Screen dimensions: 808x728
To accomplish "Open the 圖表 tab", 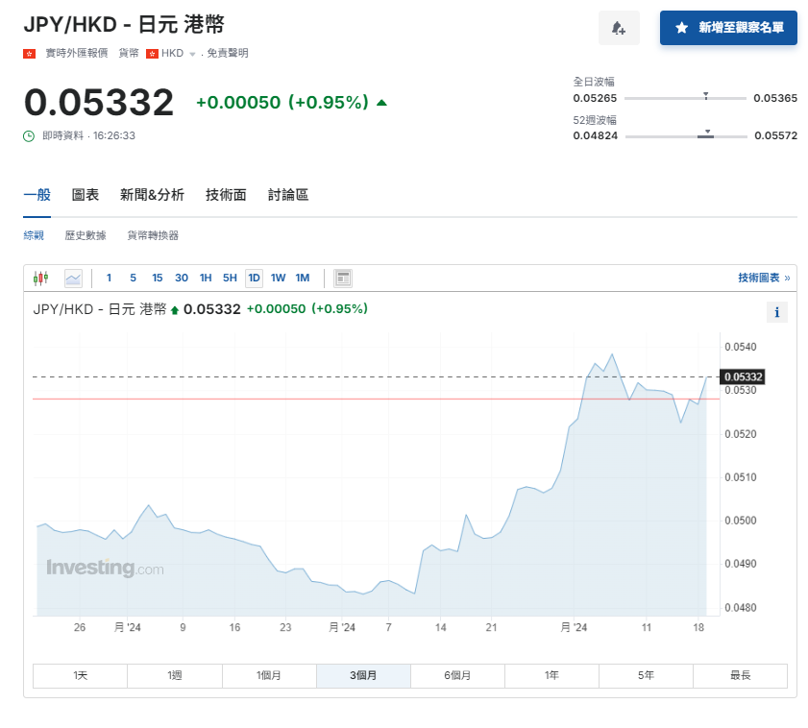I will [x=86, y=195].
